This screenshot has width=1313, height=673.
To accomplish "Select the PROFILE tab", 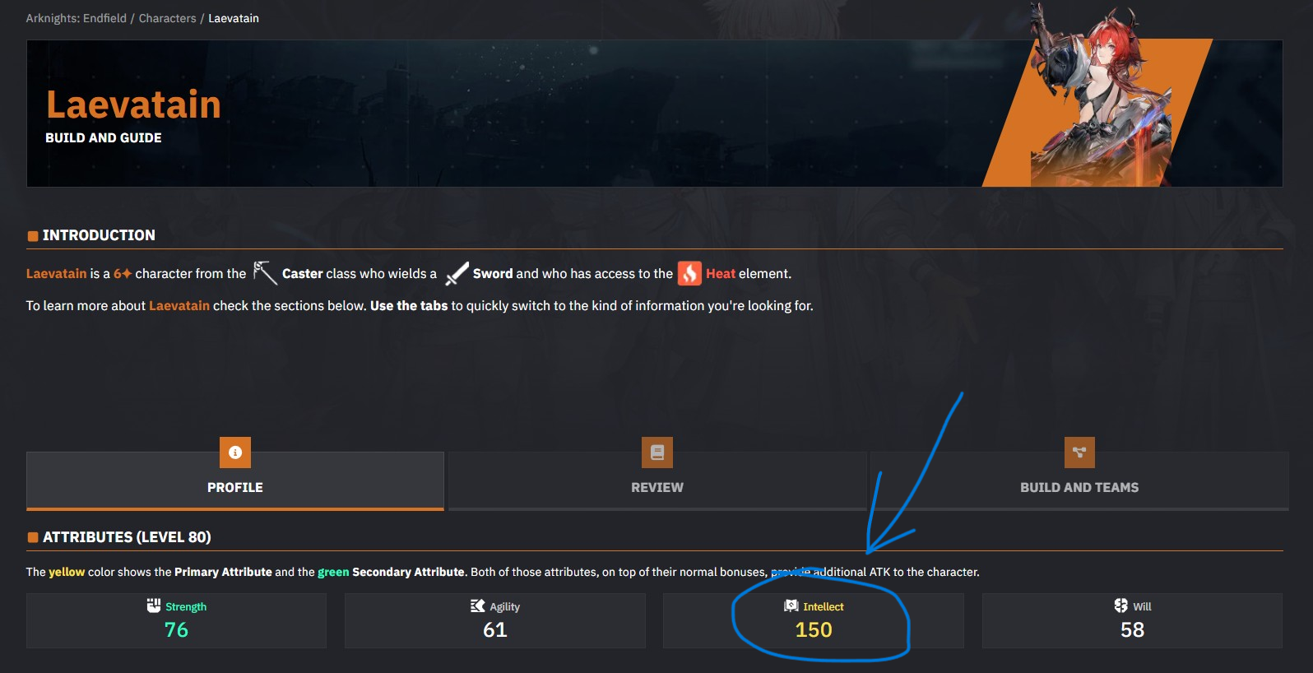I will pyautogui.click(x=235, y=481).
